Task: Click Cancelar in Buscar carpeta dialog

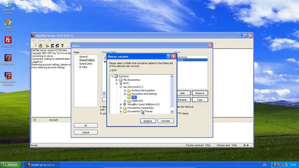Action: 165,121
